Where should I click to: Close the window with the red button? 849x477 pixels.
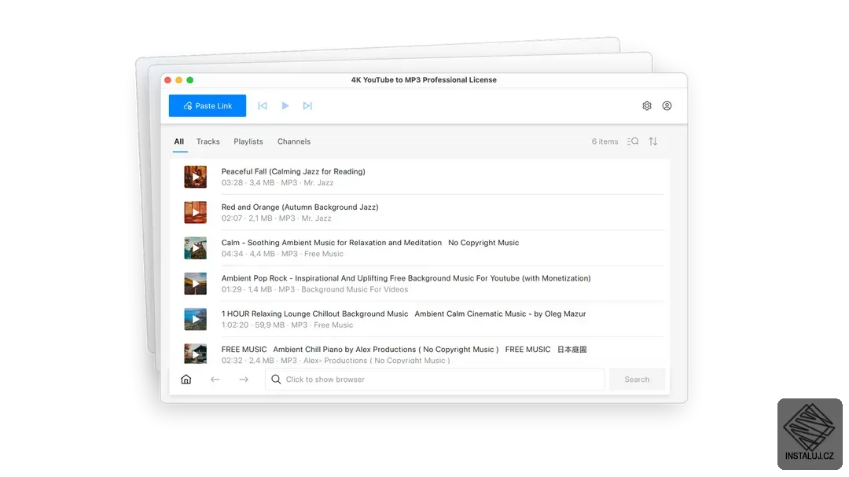point(168,80)
